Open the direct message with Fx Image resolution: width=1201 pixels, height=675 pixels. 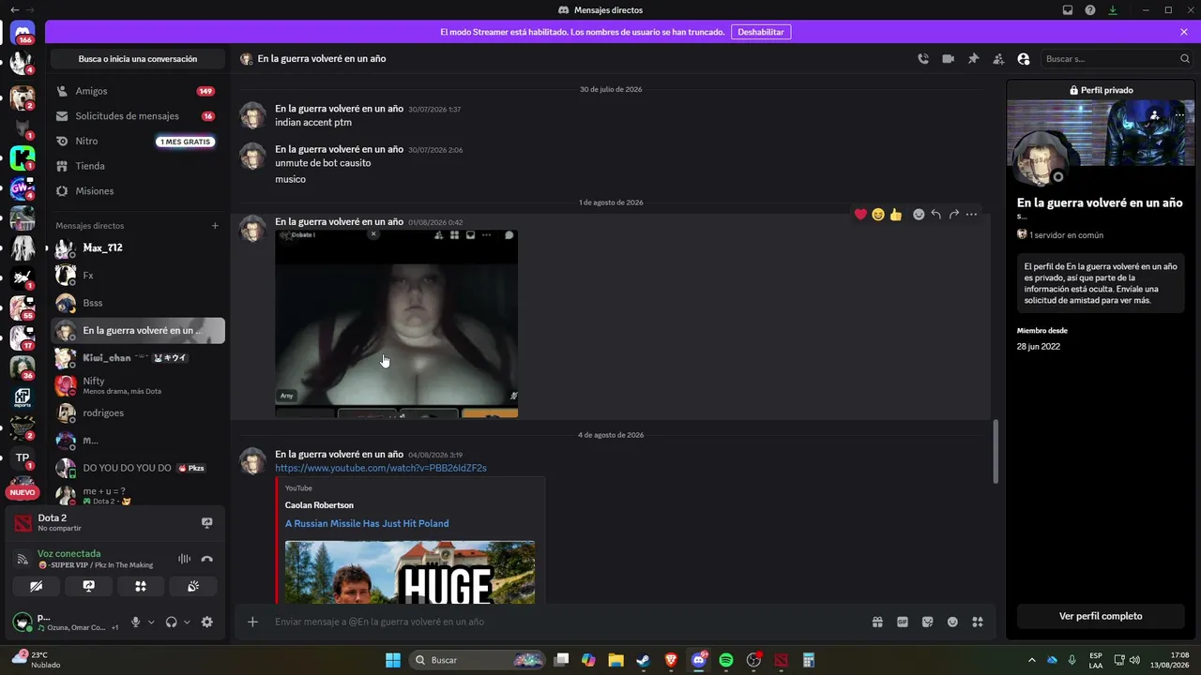tap(137, 276)
